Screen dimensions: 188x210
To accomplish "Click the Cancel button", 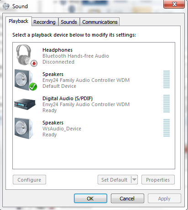I will [x=127, y=199].
